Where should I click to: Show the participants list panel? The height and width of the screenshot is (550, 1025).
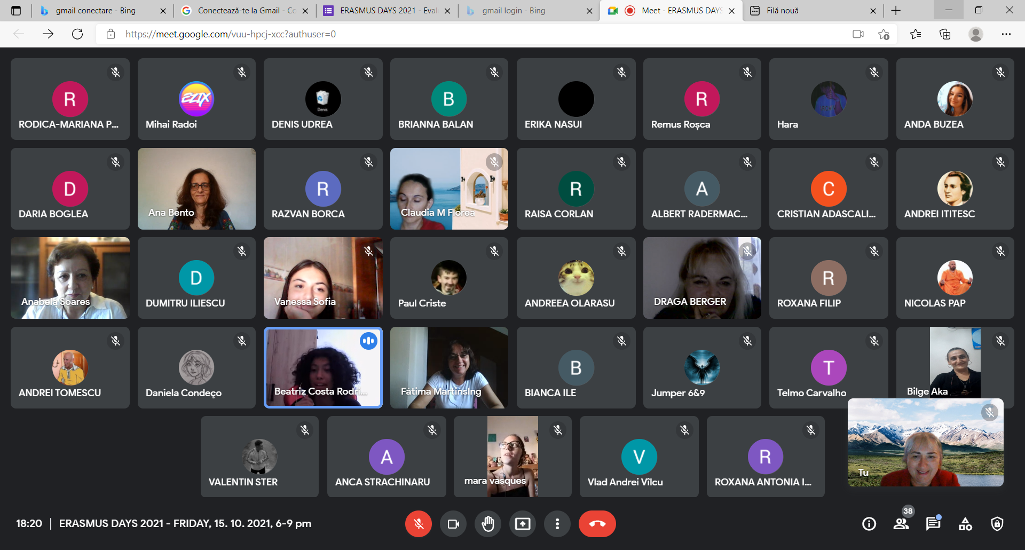tap(901, 524)
